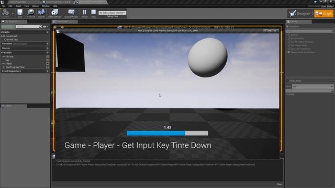335x188 pixels.
Task: Expand the Functions section header
Action: click(7, 44)
